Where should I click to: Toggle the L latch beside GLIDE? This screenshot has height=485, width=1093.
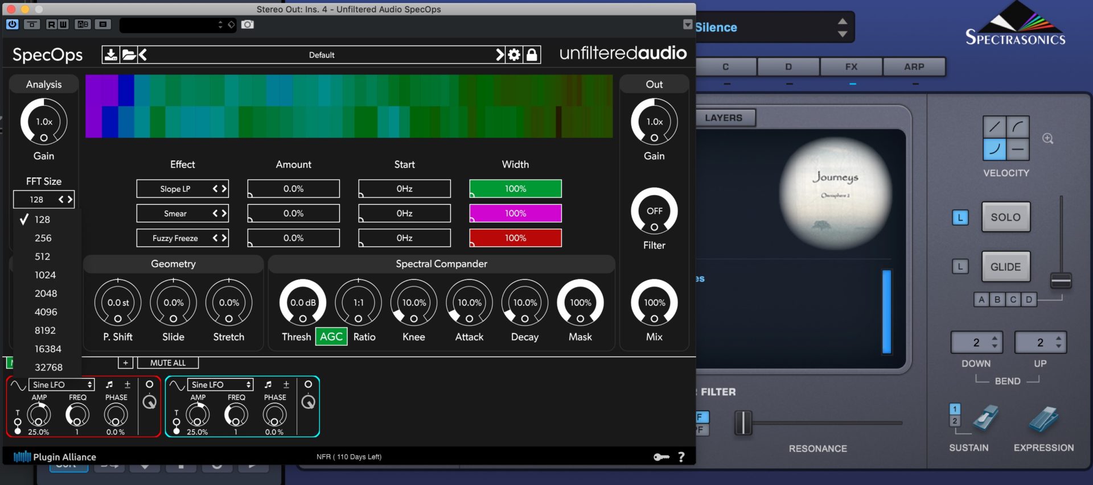pyautogui.click(x=960, y=267)
